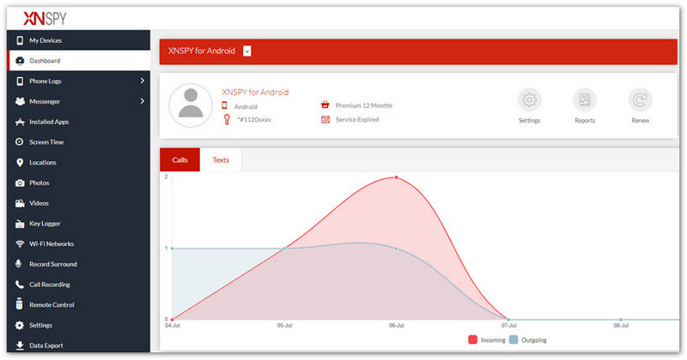Select the Dashboard gauge icon

20,61
